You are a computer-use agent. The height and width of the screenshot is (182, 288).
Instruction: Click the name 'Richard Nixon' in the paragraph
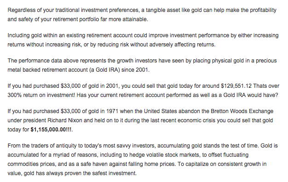(x=65, y=120)
